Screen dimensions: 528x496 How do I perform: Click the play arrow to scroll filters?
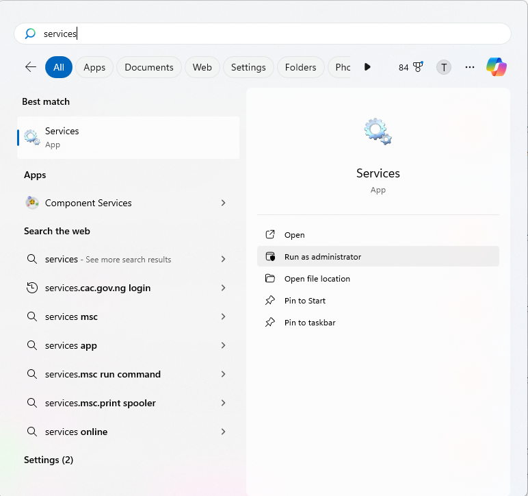pyautogui.click(x=367, y=67)
